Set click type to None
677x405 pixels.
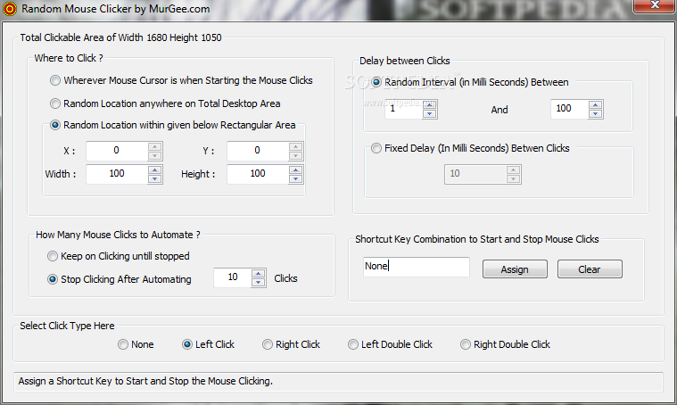(123, 344)
